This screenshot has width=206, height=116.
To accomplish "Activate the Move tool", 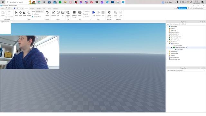I will [x=21, y=13].
